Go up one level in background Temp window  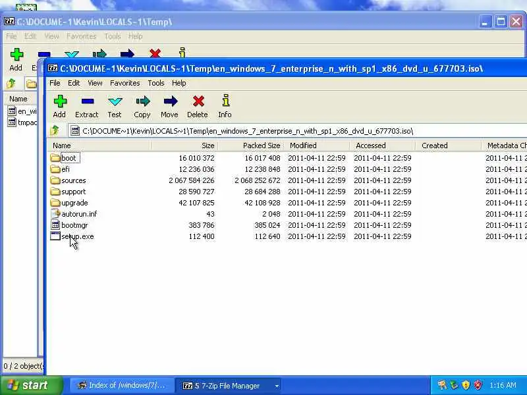(x=11, y=84)
